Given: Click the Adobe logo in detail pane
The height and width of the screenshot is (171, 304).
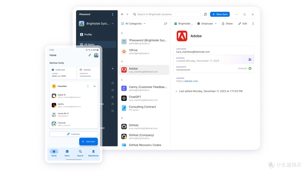Looking at the screenshot, I should (182, 36).
